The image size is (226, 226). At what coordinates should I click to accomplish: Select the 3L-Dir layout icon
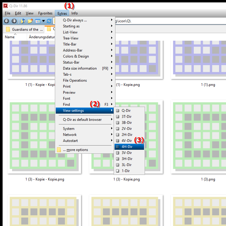(118, 165)
